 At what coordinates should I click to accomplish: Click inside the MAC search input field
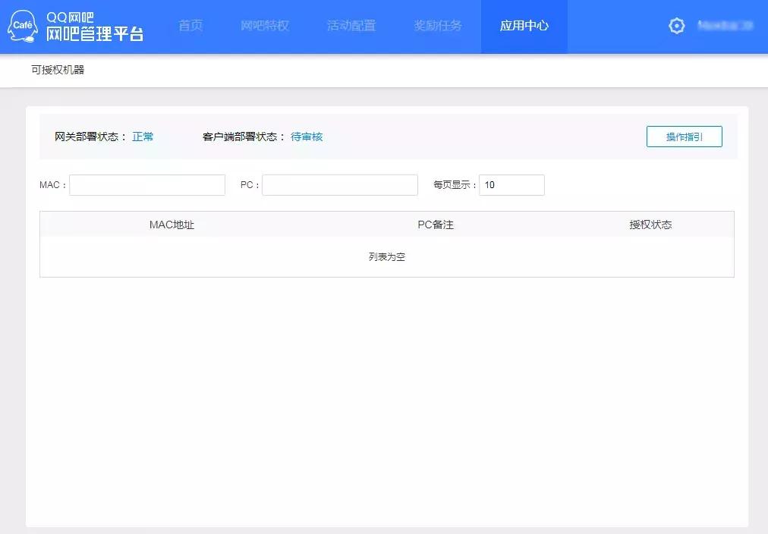146,184
